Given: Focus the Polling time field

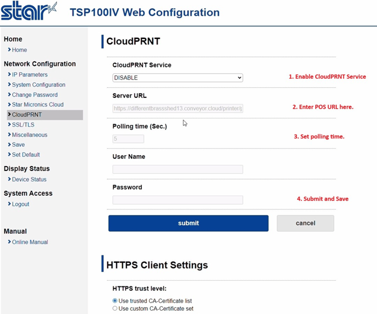Looking at the screenshot, I should (128, 138).
